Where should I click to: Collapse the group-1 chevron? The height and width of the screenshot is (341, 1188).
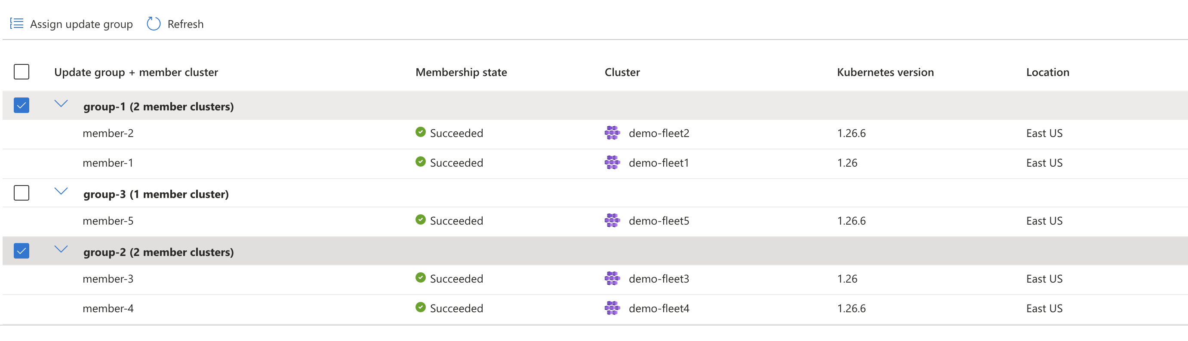point(61,104)
